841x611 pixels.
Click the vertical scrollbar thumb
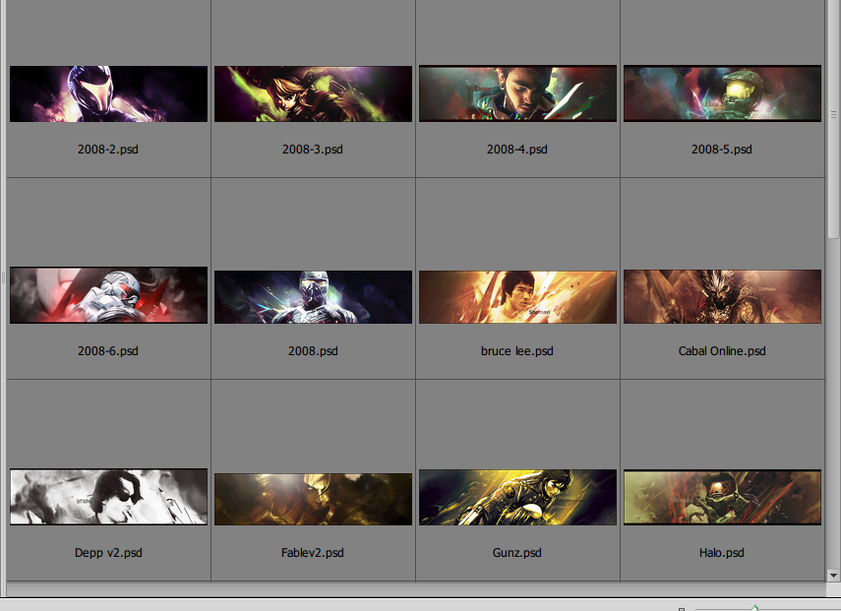click(x=833, y=118)
